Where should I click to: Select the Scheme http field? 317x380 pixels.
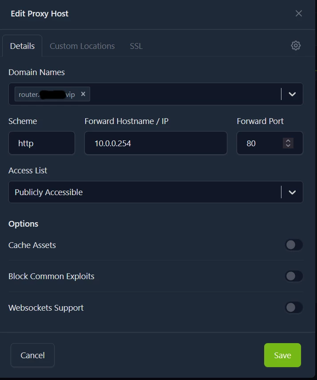pos(42,143)
